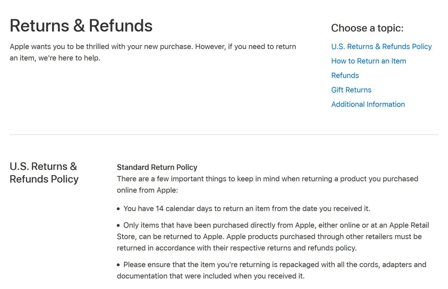The image size is (448, 289).
Task: Click the Choose a topic heading
Action: coord(367,28)
